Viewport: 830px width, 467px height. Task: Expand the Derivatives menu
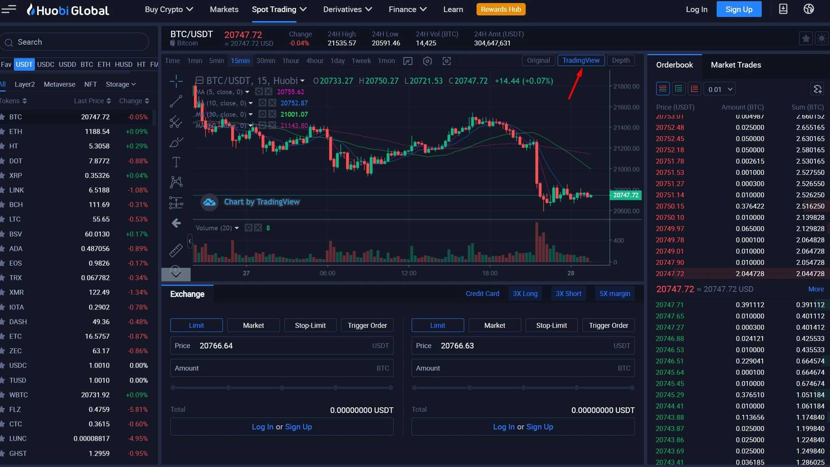[x=347, y=9]
